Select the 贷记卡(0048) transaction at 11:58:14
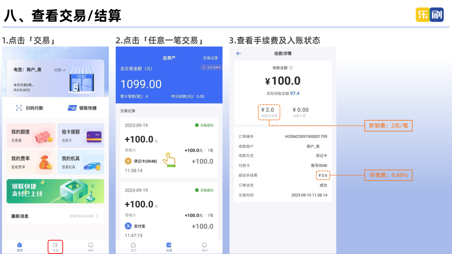Image resolution: width=452 pixels, height=254 pixels. pyautogui.click(x=169, y=147)
